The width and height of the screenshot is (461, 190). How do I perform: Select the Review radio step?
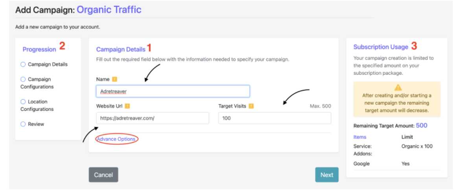pyautogui.click(x=23, y=124)
